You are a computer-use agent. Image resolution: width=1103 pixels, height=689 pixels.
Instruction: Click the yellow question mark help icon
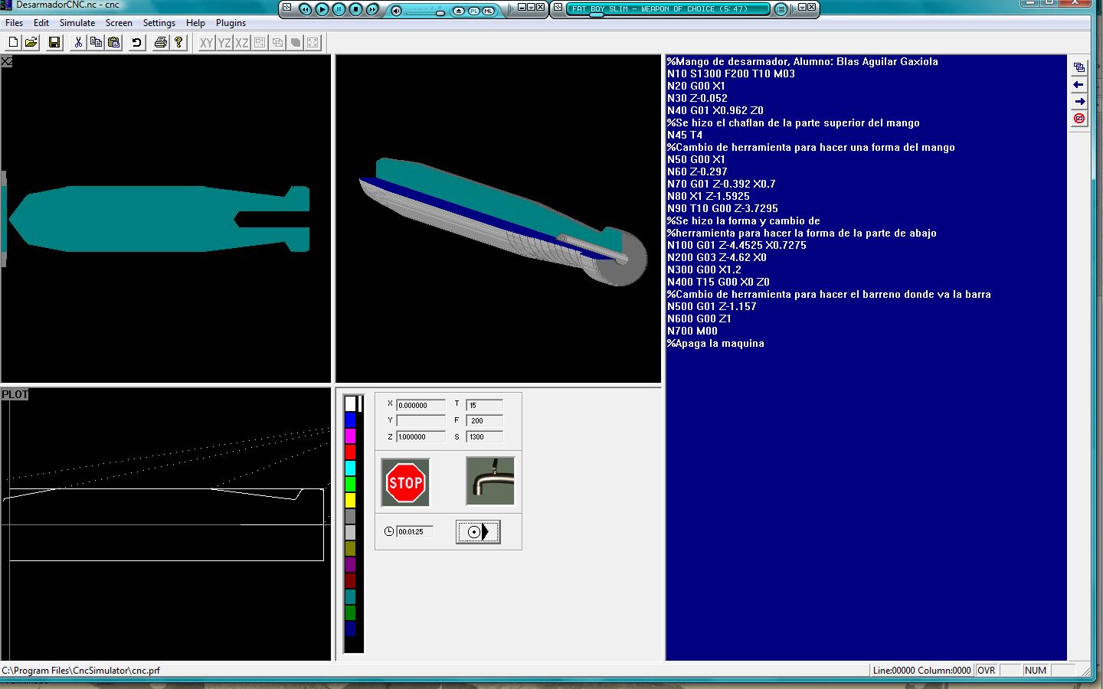pos(178,43)
